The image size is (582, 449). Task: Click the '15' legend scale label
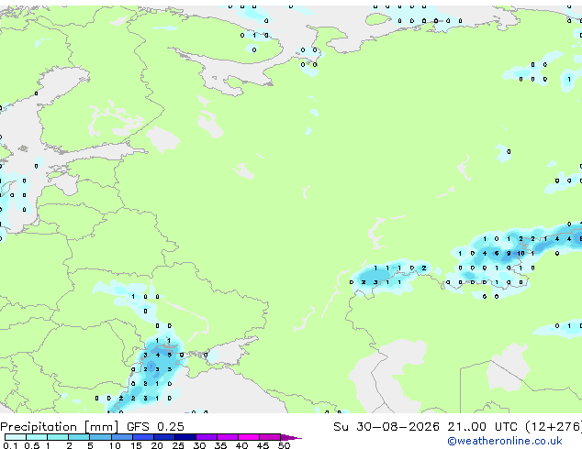[136, 445]
